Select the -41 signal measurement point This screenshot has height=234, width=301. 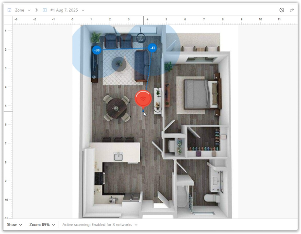[x=152, y=47]
